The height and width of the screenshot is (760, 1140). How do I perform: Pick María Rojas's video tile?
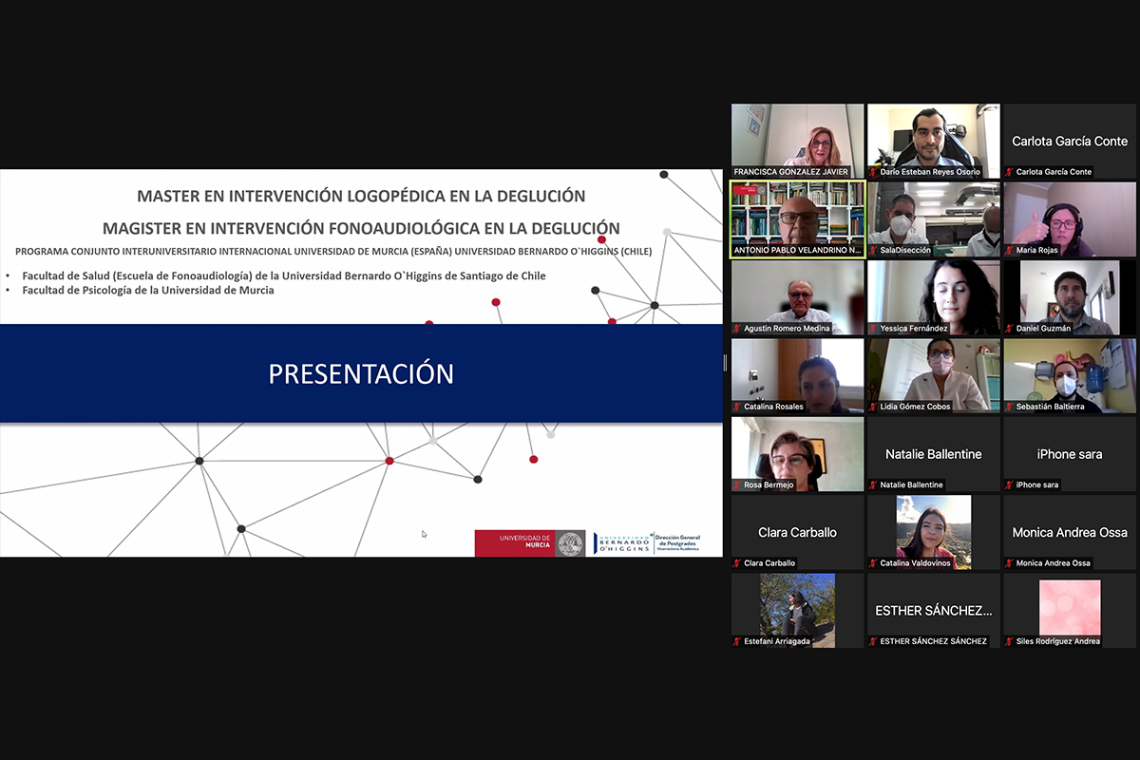[x=1070, y=219]
